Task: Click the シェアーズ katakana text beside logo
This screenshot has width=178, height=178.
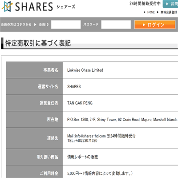Action: coord(66,7)
